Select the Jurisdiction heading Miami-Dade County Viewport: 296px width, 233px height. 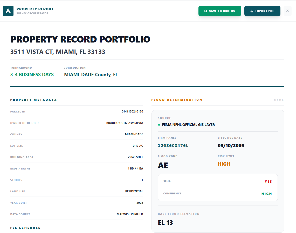click(91, 74)
